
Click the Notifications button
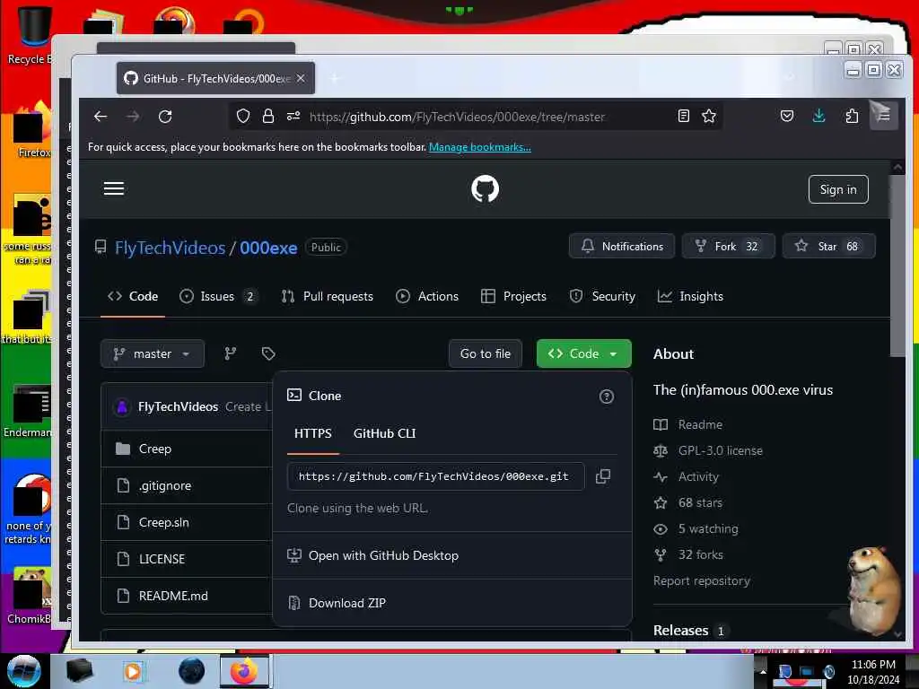point(621,246)
